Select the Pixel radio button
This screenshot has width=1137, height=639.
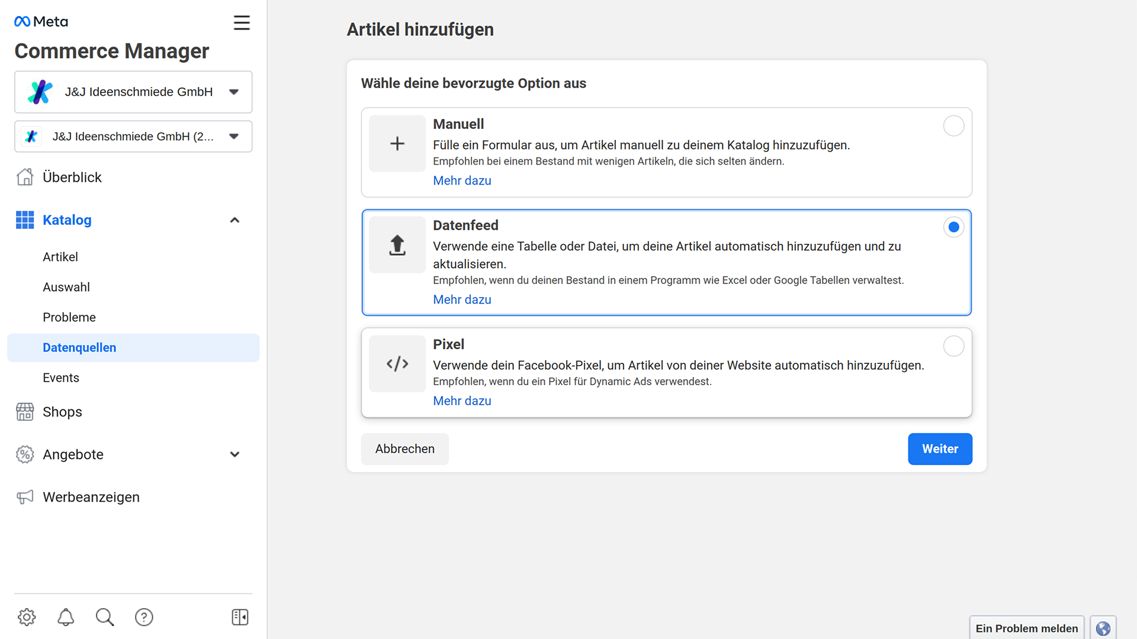[x=953, y=346]
